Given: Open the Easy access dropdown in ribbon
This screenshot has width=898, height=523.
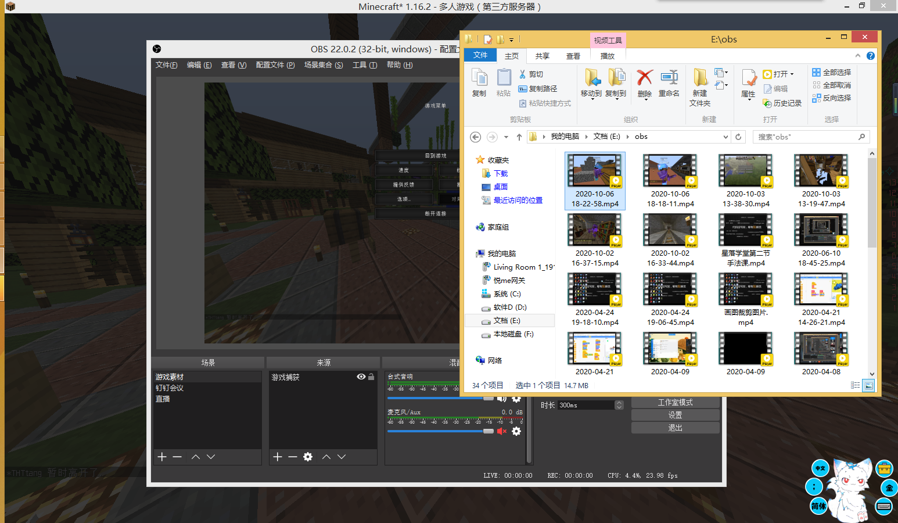Looking at the screenshot, I should point(721,85).
